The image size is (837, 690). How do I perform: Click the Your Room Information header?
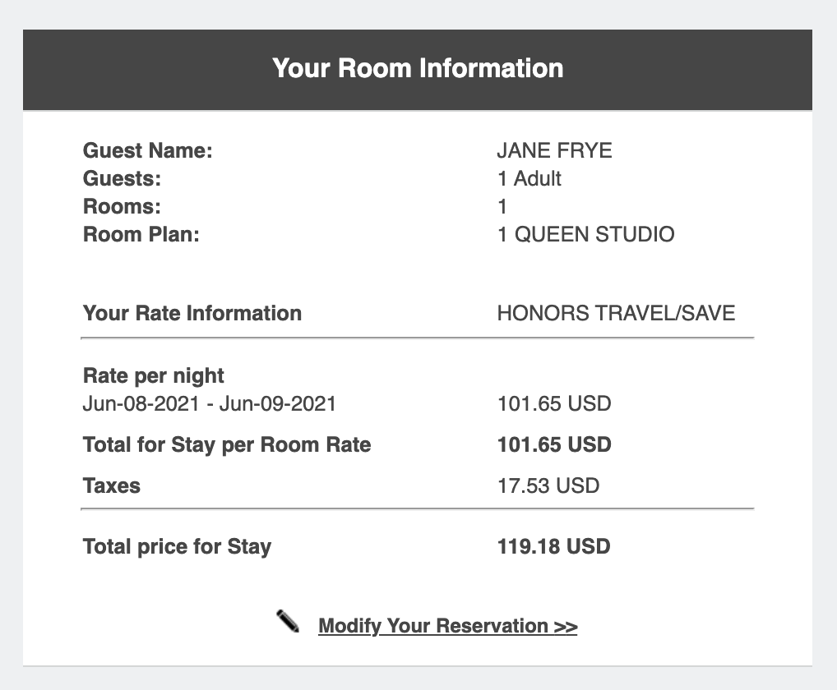click(x=418, y=68)
